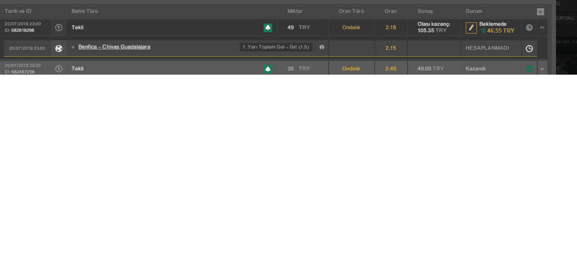Click the single bet '1' icon on bet 582618296

click(x=59, y=27)
